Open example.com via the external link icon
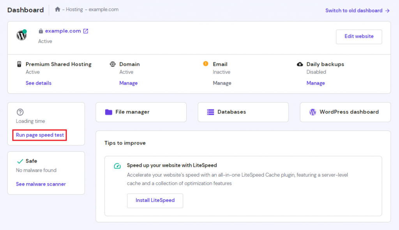399x230 pixels. tap(85, 31)
